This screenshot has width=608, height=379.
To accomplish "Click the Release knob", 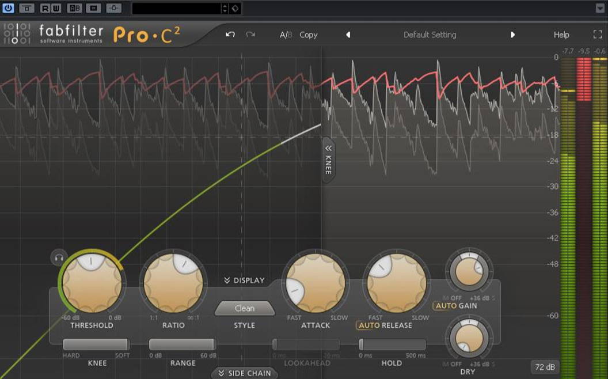I will coord(396,283).
